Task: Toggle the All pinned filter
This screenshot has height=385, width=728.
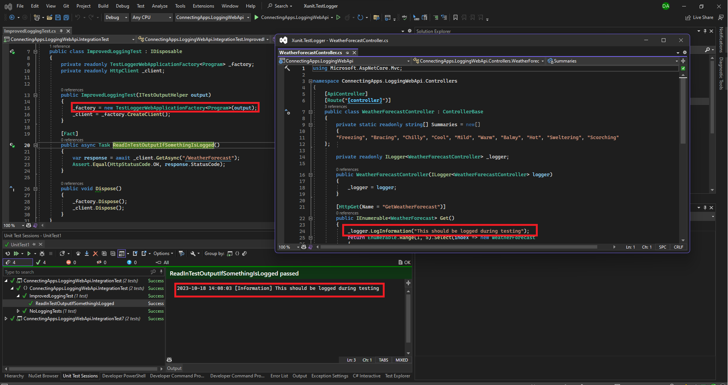Action: [162, 262]
